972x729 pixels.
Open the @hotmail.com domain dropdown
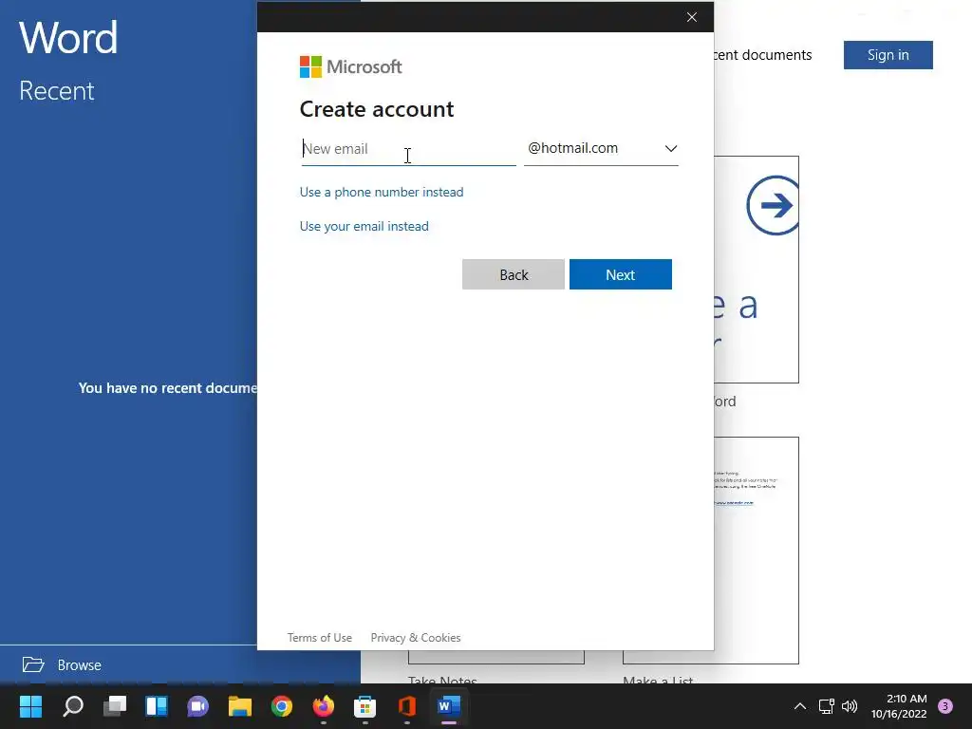601,149
